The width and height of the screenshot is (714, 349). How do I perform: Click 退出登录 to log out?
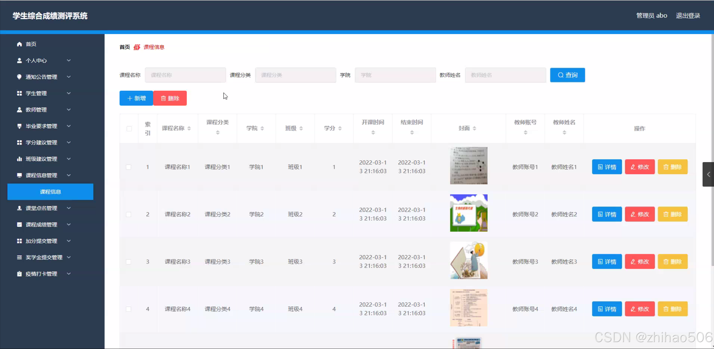pyautogui.click(x=688, y=16)
